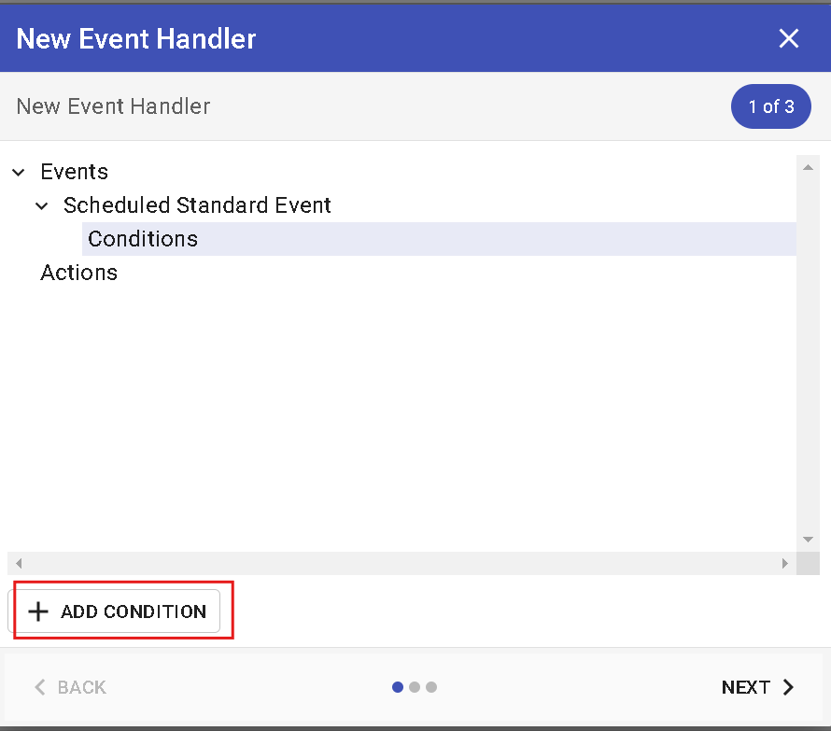Go to the next step with NEXT
The image size is (831, 731).
tap(757, 687)
